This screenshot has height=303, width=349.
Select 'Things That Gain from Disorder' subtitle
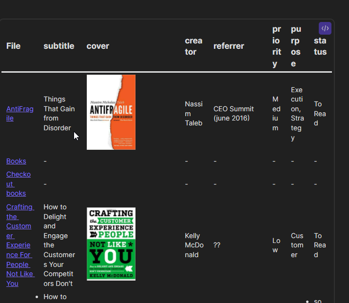click(59, 114)
